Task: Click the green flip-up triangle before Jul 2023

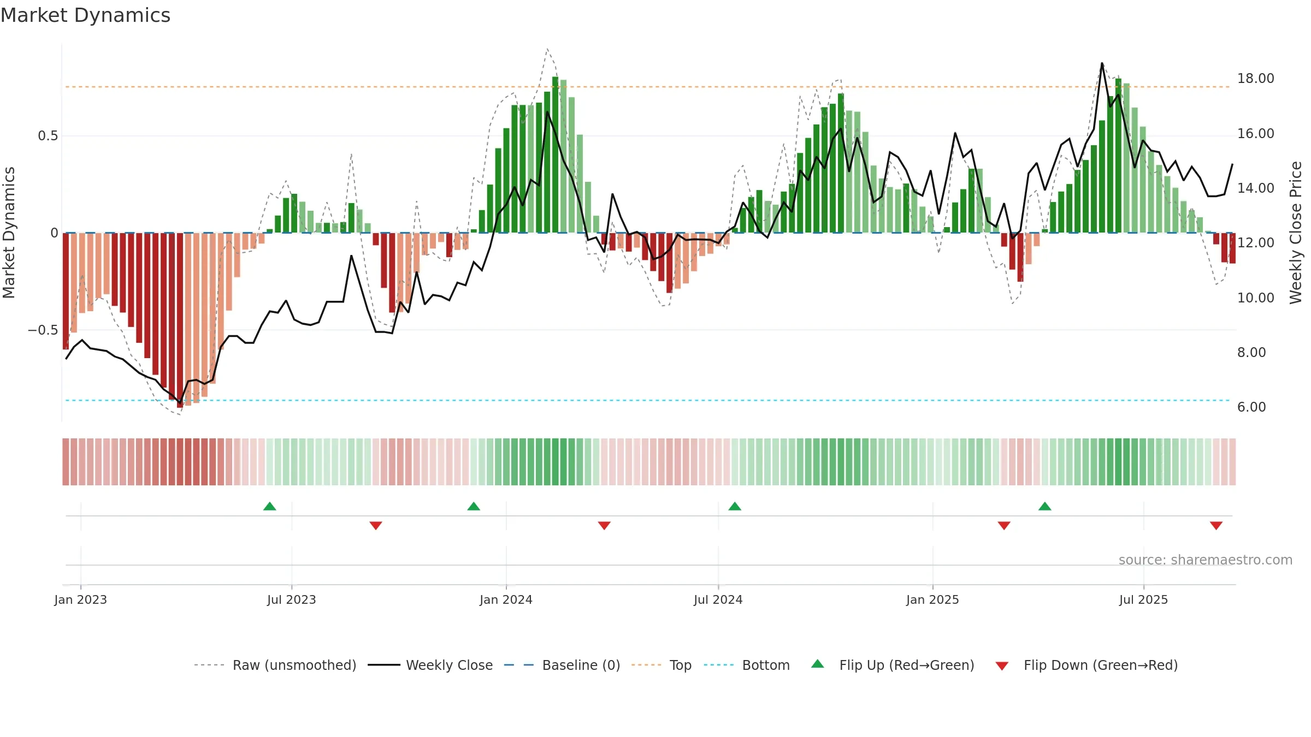Action: tap(270, 506)
